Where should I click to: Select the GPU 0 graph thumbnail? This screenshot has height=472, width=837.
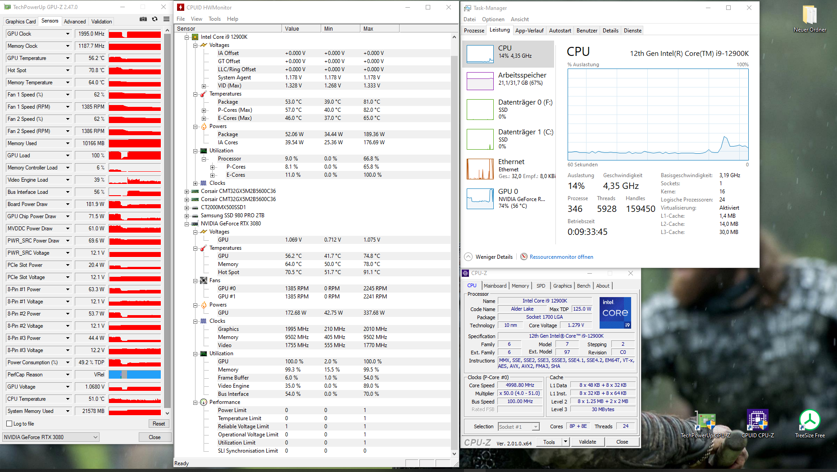click(x=480, y=199)
